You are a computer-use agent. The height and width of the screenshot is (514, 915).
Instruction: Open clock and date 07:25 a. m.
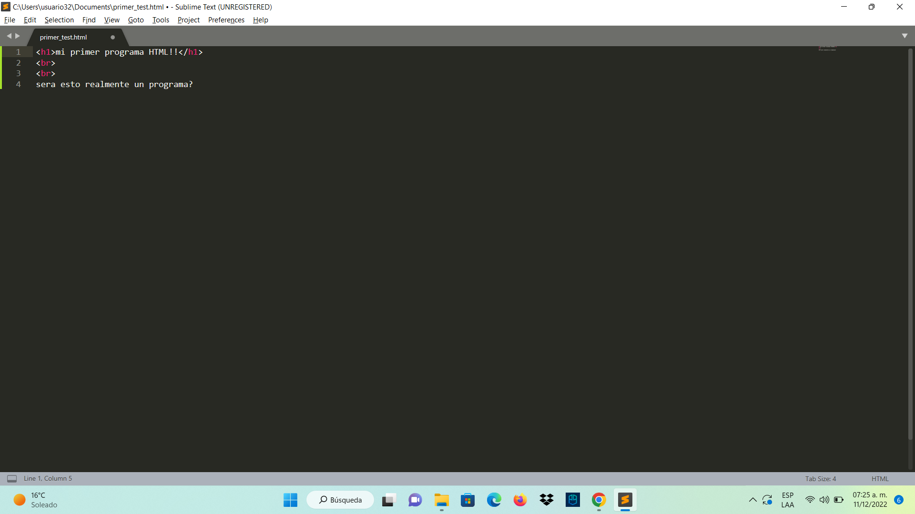pos(870,500)
